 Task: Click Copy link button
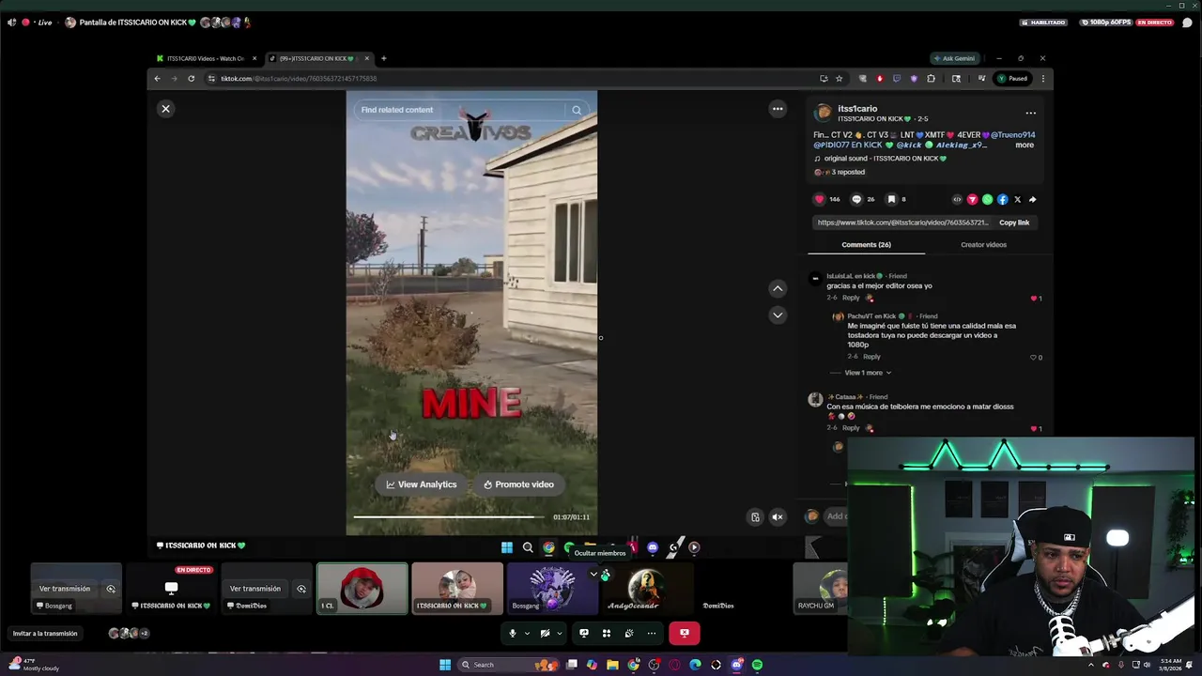[1014, 223]
